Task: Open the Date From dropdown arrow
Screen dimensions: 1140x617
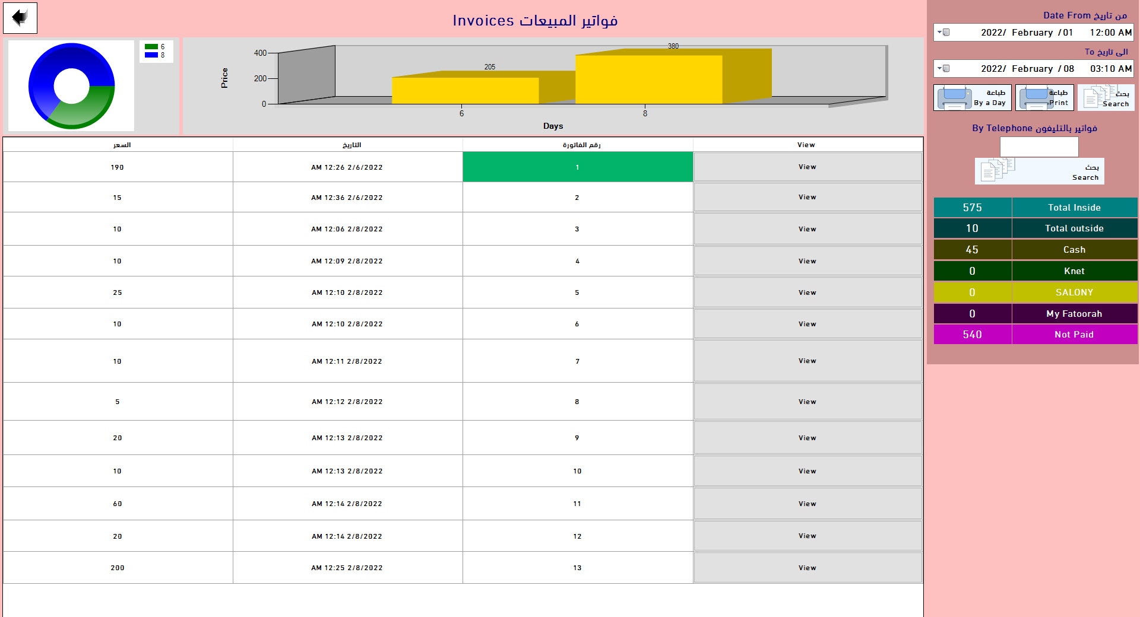Action: click(x=940, y=32)
